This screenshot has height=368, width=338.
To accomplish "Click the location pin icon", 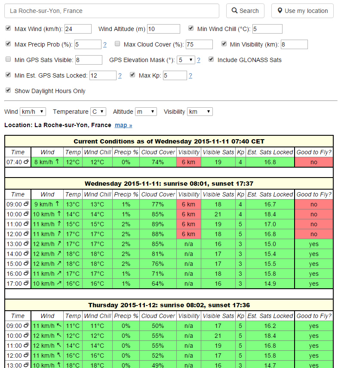I will (280, 11).
